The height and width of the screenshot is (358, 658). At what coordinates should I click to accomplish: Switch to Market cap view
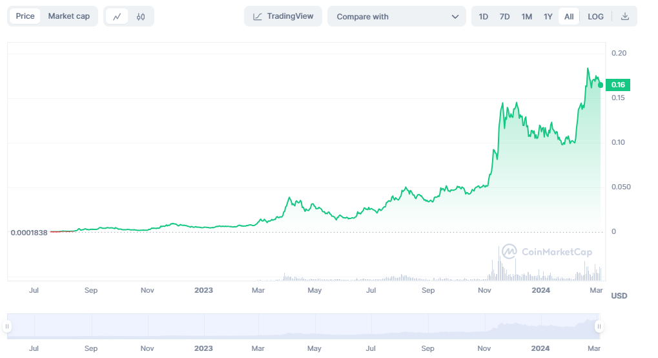pos(69,16)
